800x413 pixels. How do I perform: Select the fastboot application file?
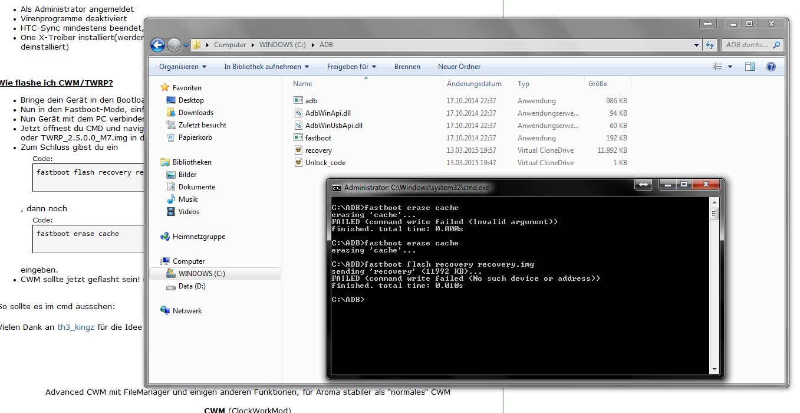point(318,138)
